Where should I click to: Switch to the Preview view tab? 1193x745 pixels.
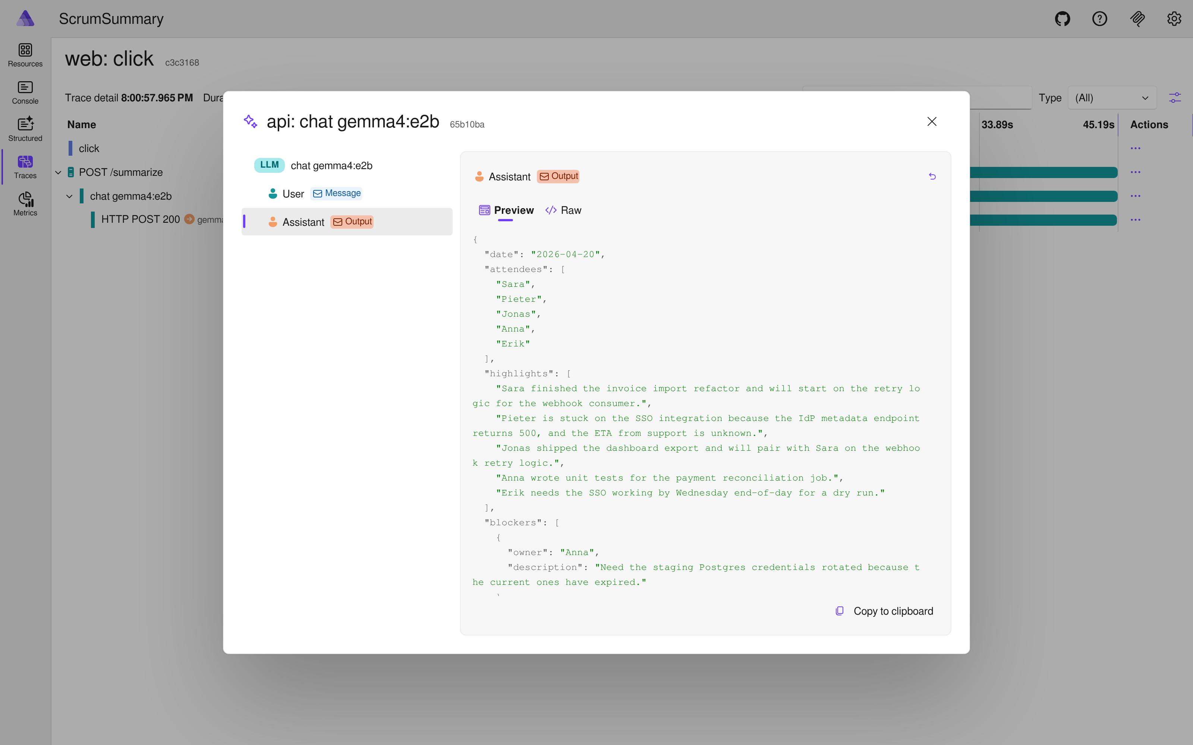click(x=506, y=210)
